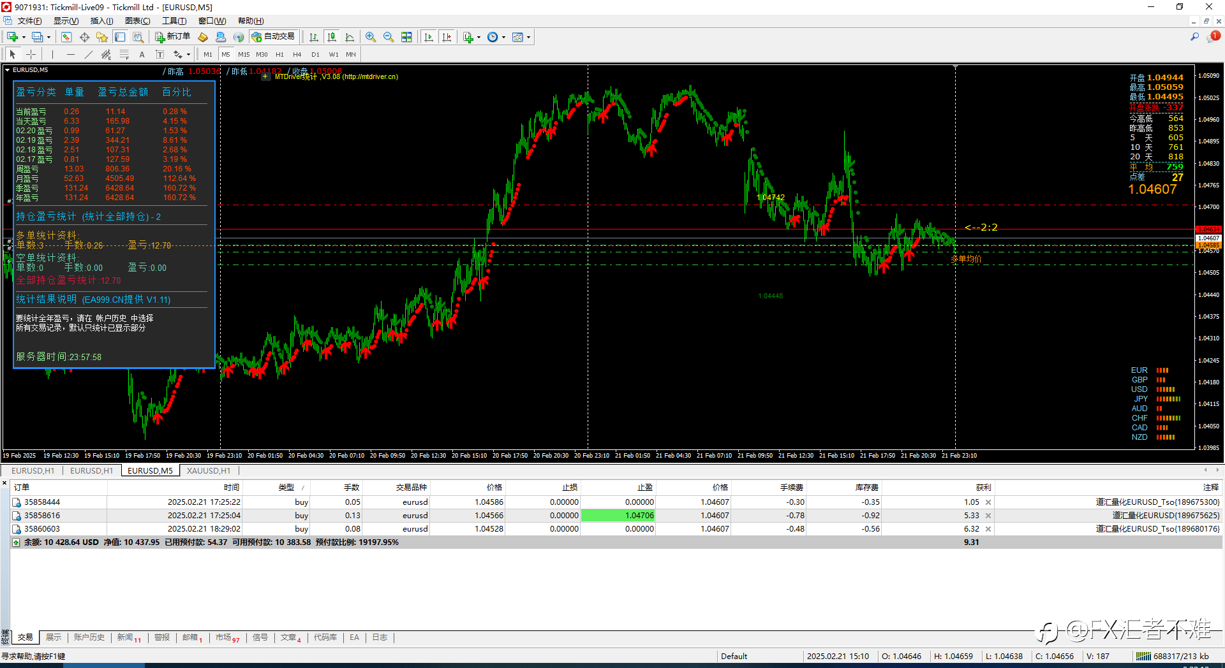1225x668 pixels.
Task: Draw a horizontal line tool
Action: [x=70, y=54]
